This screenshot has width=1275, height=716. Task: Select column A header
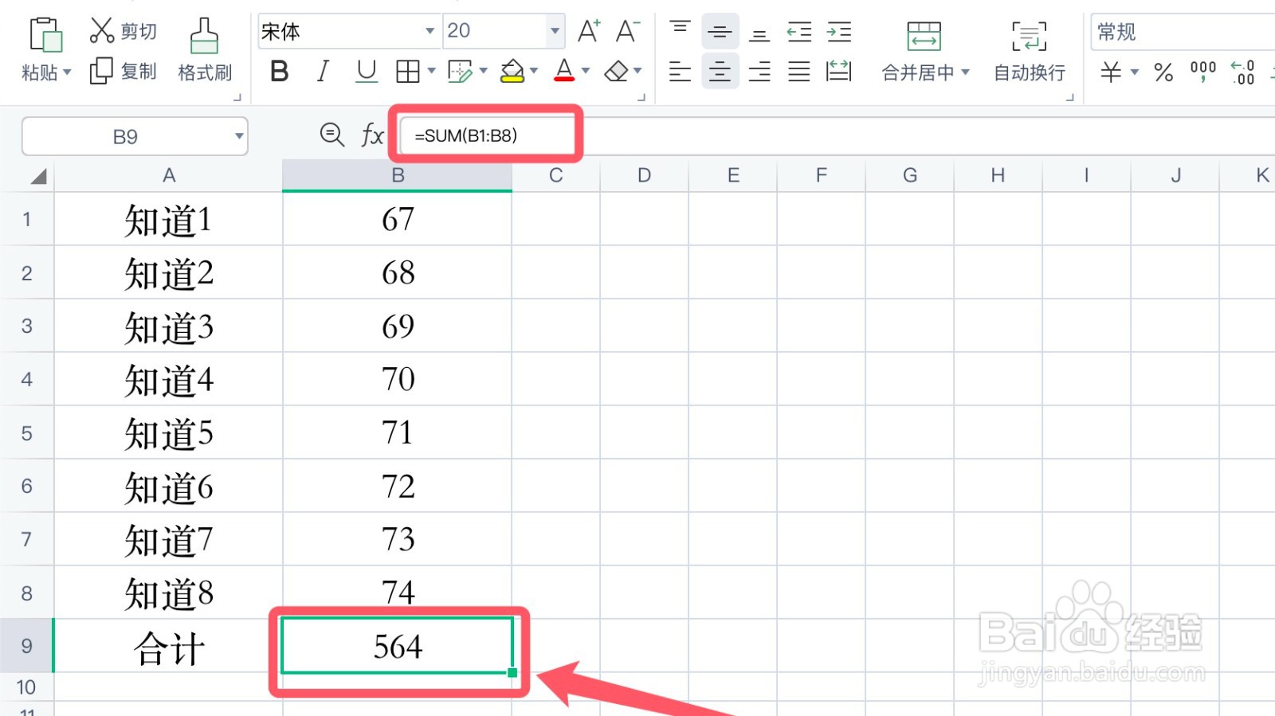tap(168, 175)
